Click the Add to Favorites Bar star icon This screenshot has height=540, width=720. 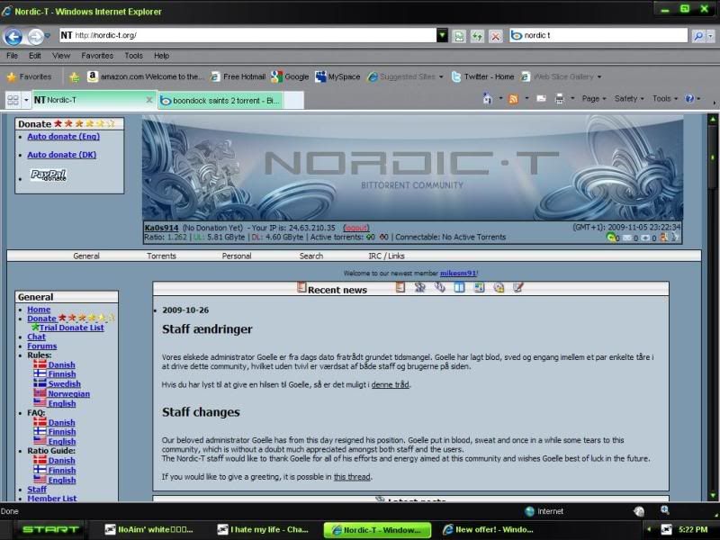pyautogui.click(x=74, y=76)
